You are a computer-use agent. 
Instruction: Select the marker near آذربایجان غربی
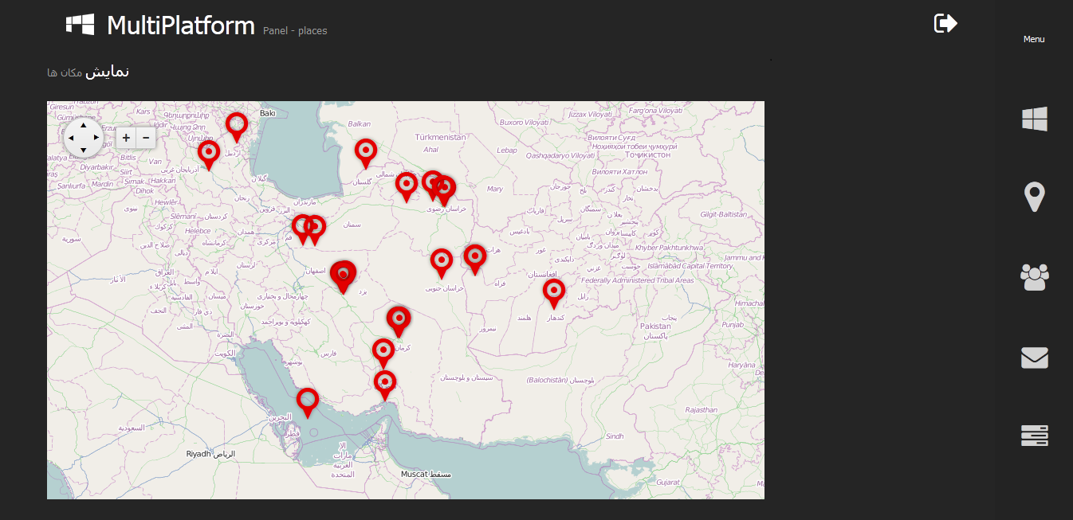pos(209,154)
